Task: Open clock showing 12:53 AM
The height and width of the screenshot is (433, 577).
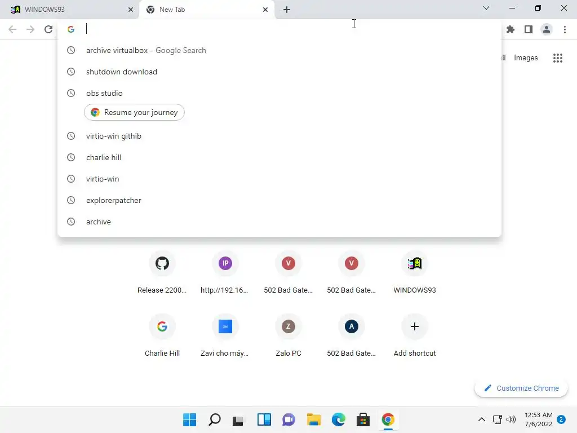Action: [x=538, y=419]
